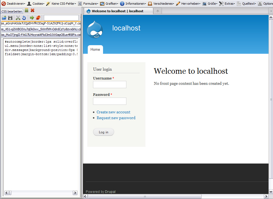The image size is (273, 199).
Task: Follow the Create new account link
Action: tap(113, 112)
